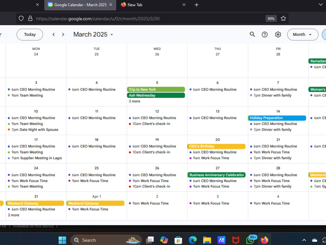
Task: Open 10am Client's check-in on March 26
Action: [150, 186]
